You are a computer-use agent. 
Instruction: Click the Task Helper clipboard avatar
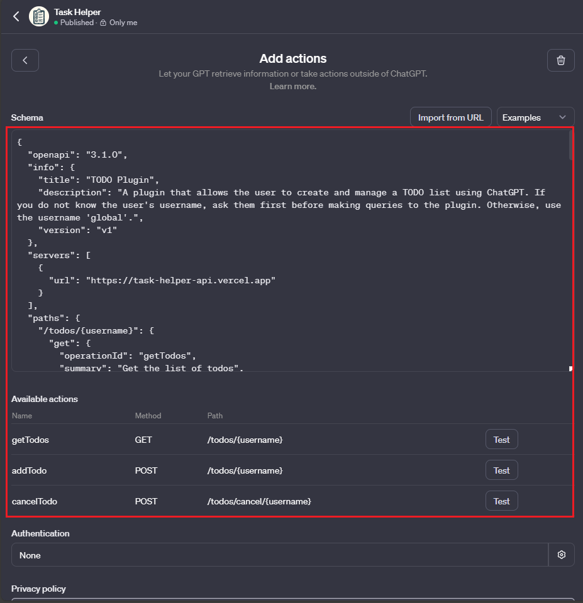pos(39,16)
